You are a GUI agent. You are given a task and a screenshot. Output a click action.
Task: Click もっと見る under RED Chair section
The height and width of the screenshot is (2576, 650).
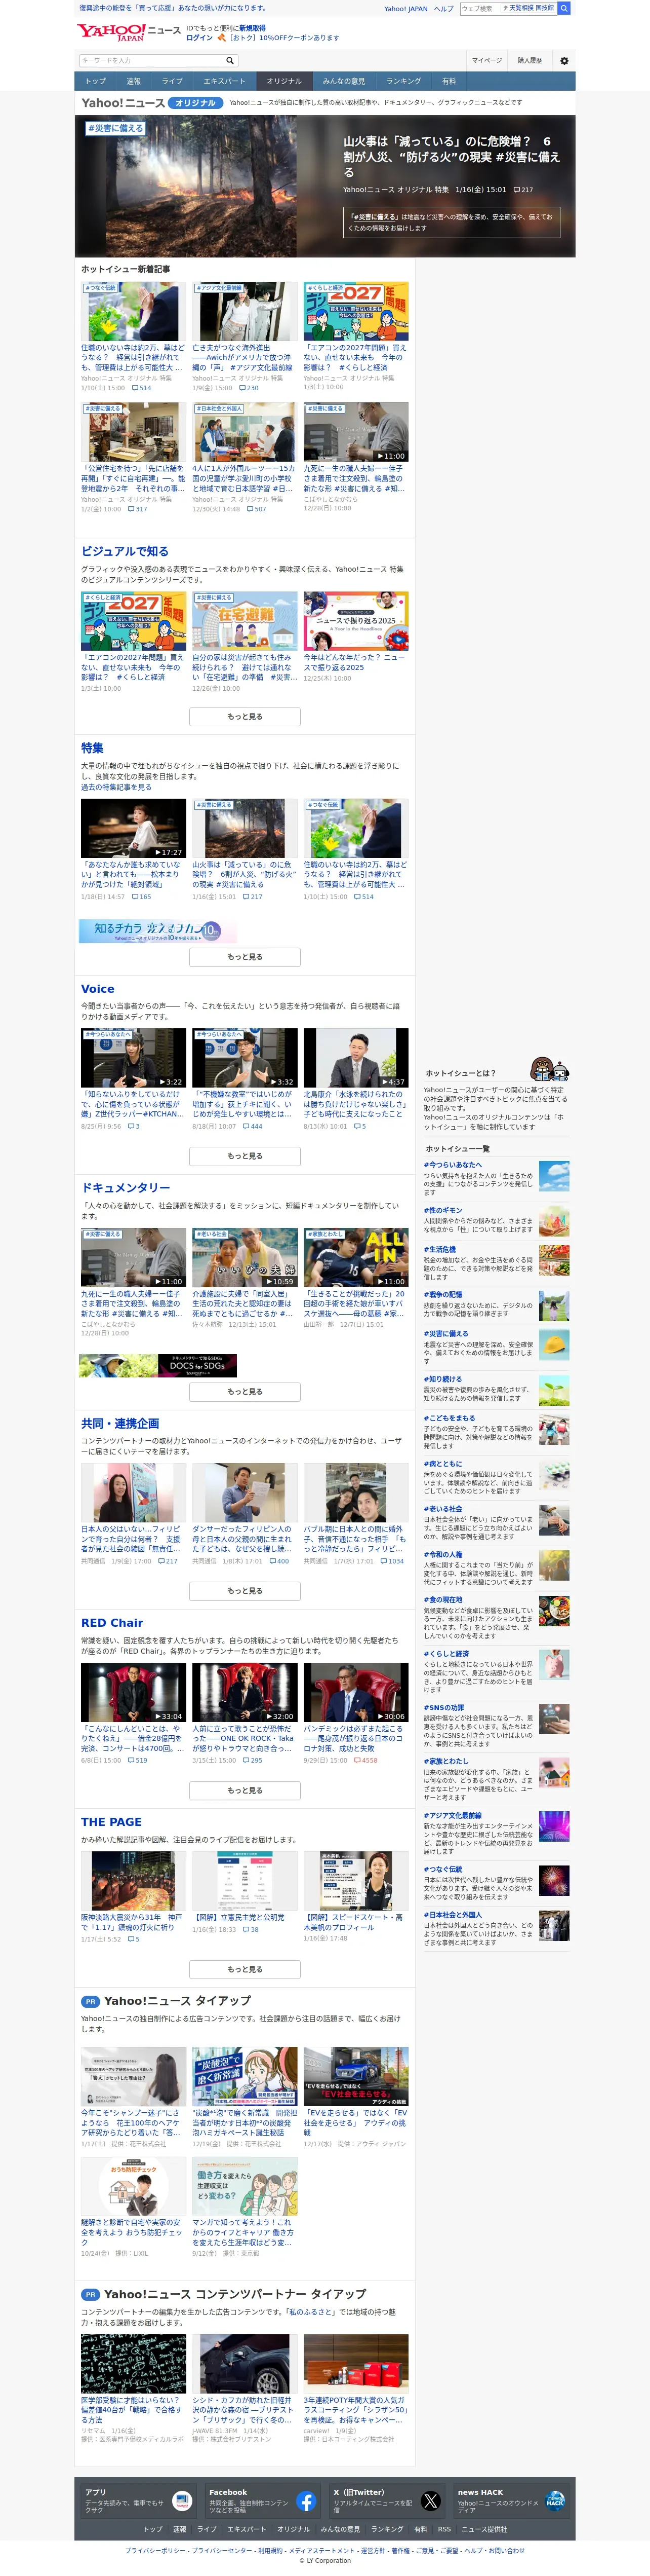[x=245, y=1790]
